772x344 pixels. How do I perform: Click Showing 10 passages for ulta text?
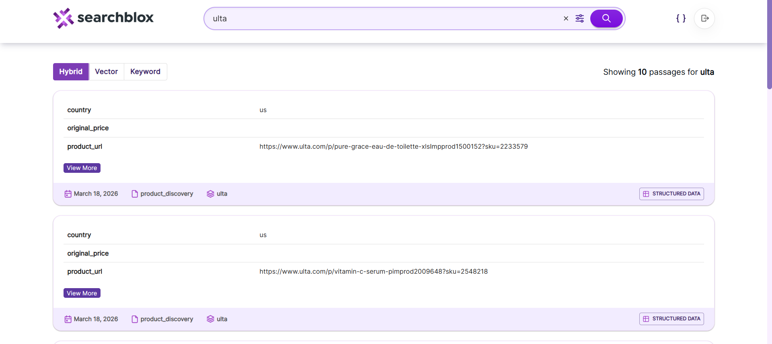click(659, 72)
